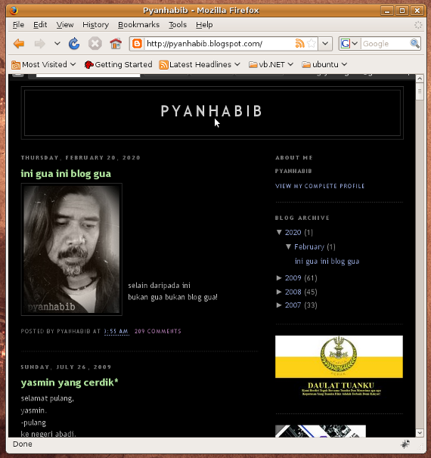Open the Google search engine selector
Image resolution: width=431 pixels, height=458 pixels.
349,44
